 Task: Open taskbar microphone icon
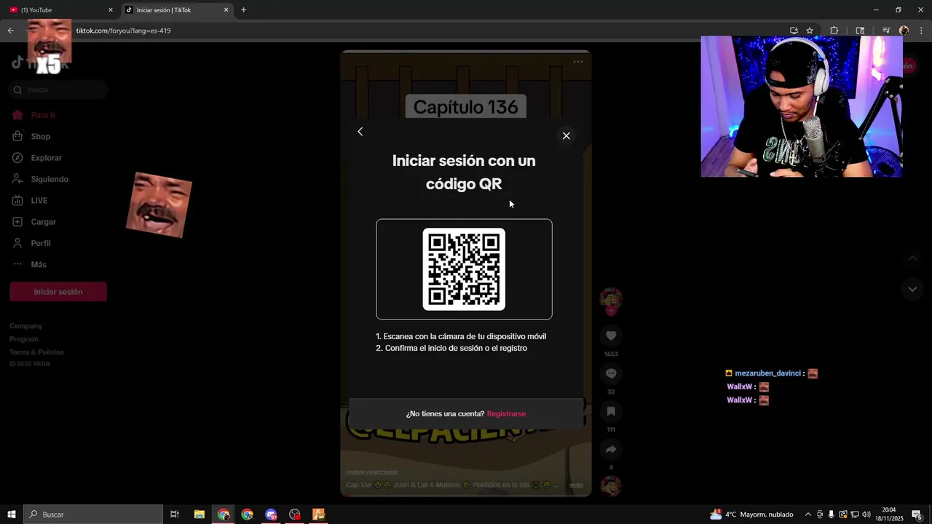pyautogui.click(x=832, y=515)
